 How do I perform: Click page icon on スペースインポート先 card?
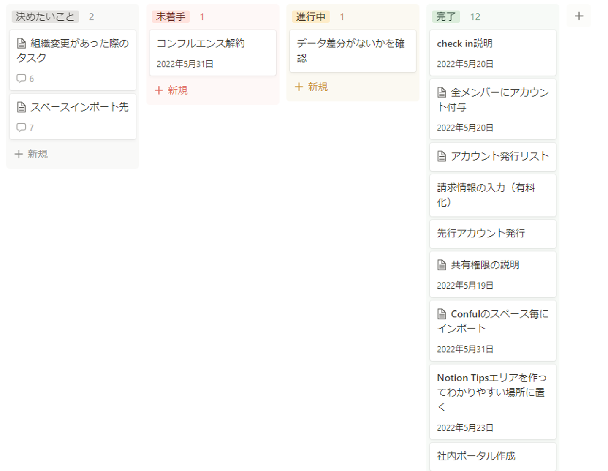22,107
